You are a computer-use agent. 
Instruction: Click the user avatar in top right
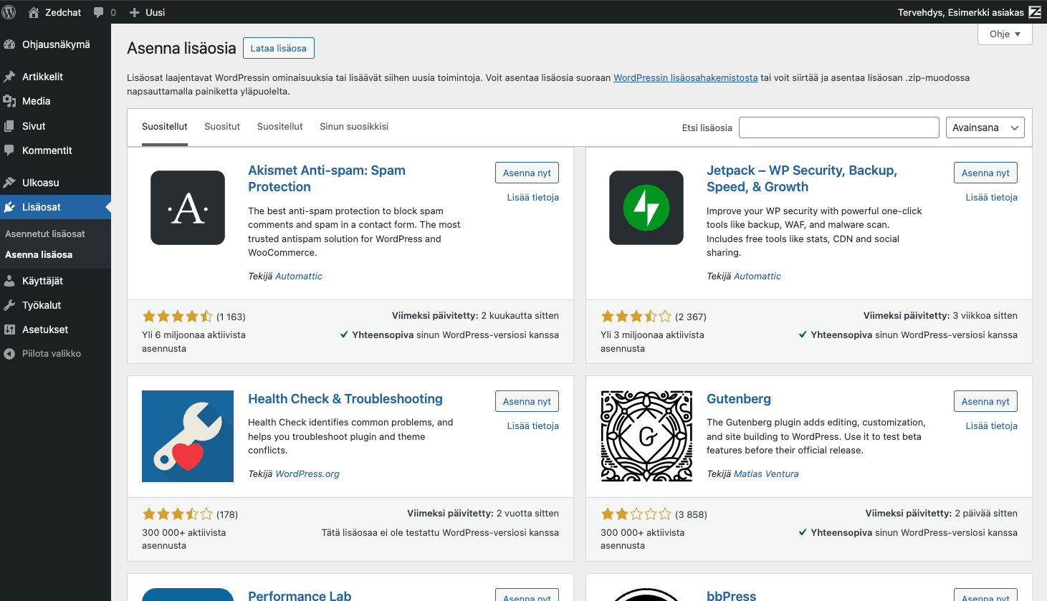click(1035, 12)
